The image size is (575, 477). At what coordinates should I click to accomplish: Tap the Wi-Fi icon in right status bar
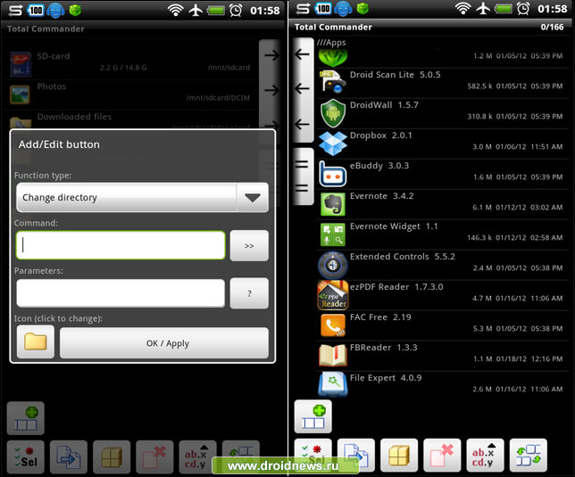point(463,8)
